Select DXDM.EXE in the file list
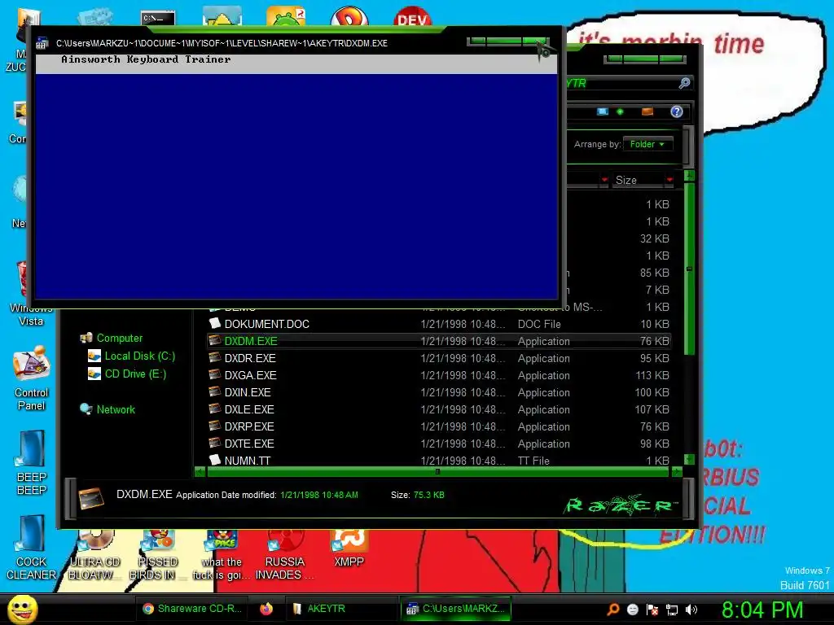The height and width of the screenshot is (625, 834). pyautogui.click(x=439, y=341)
